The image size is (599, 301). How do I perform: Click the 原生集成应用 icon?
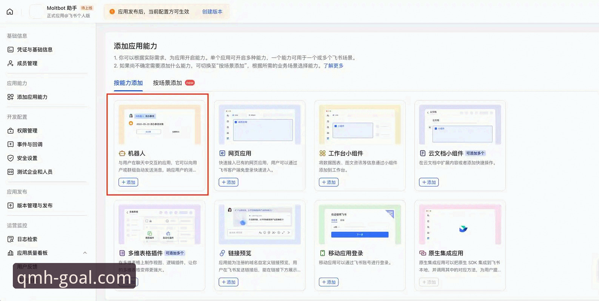(x=423, y=253)
